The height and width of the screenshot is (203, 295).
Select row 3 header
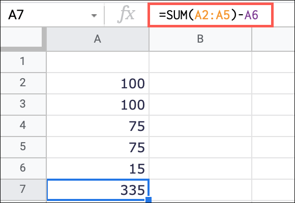click(23, 104)
